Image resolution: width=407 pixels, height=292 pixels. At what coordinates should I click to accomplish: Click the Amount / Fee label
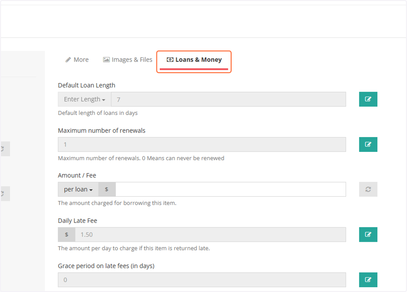click(77, 176)
